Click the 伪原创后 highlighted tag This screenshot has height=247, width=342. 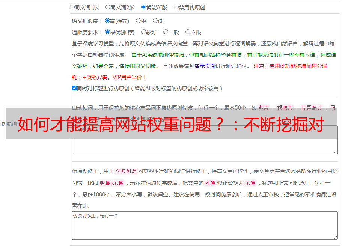click(x=126, y=171)
